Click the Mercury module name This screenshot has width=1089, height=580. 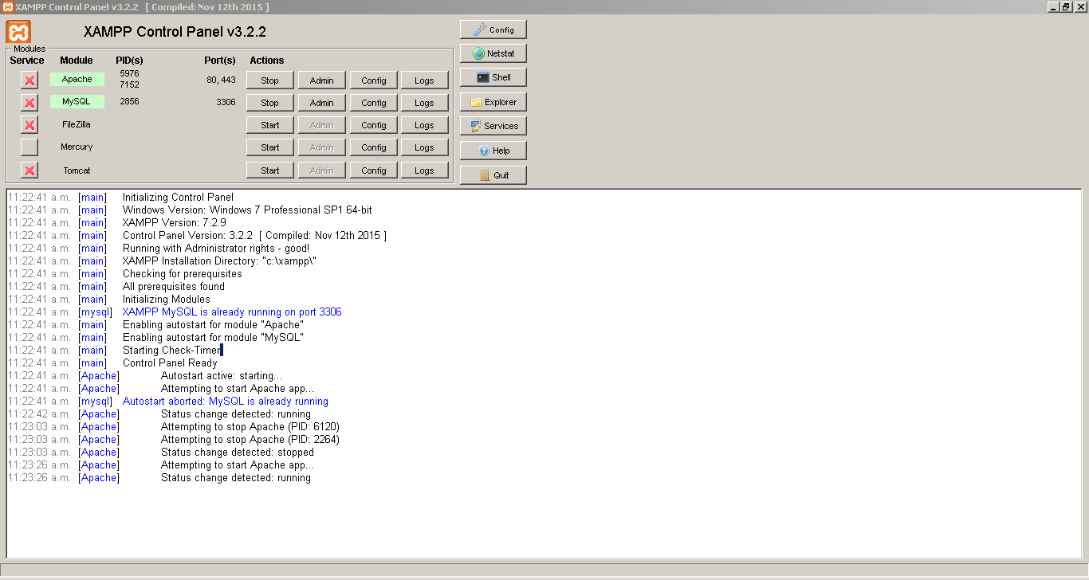coord(77,147)
